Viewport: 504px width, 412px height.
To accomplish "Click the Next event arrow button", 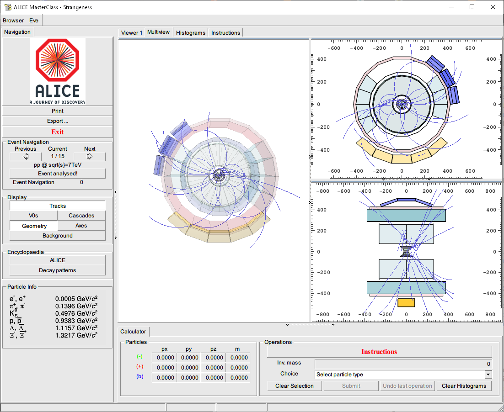I will (x=90, y=156).
